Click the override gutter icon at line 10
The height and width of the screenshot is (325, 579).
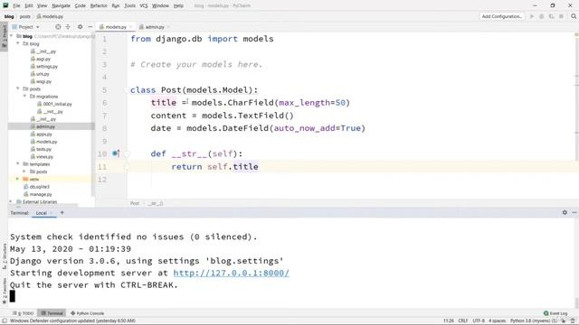pos(116,153)
